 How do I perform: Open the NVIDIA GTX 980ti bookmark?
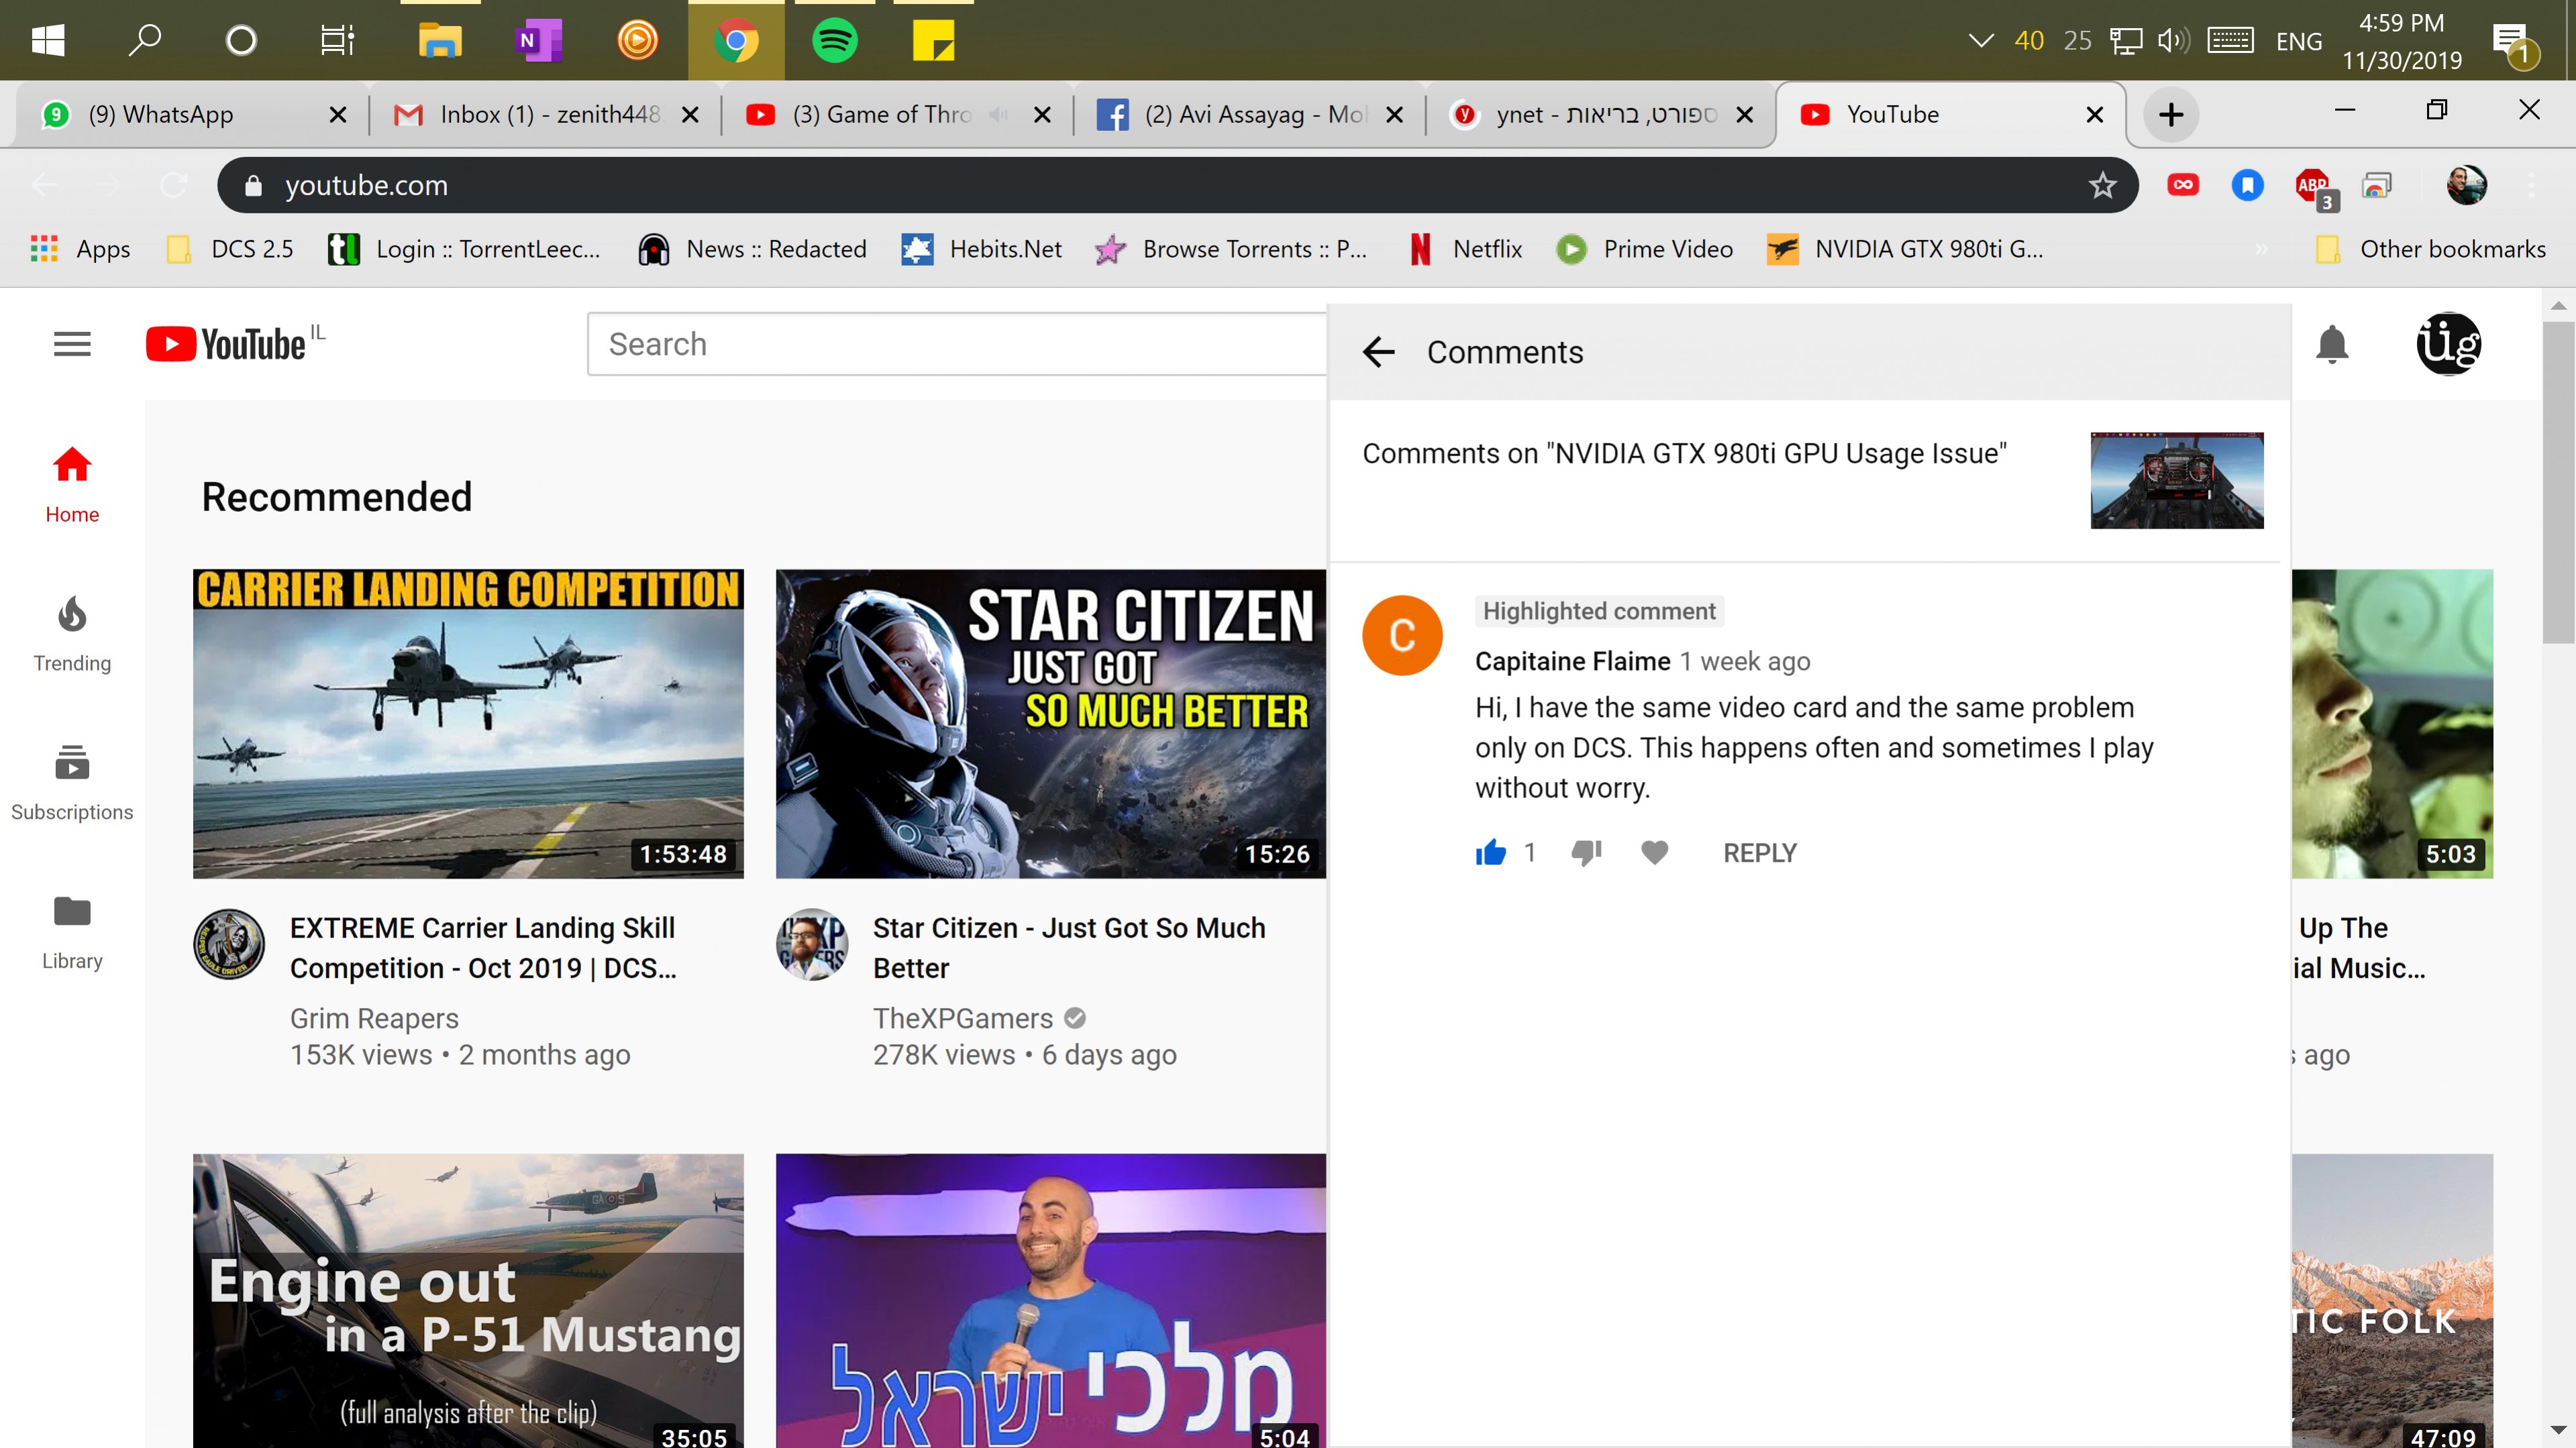[1904, 249]
